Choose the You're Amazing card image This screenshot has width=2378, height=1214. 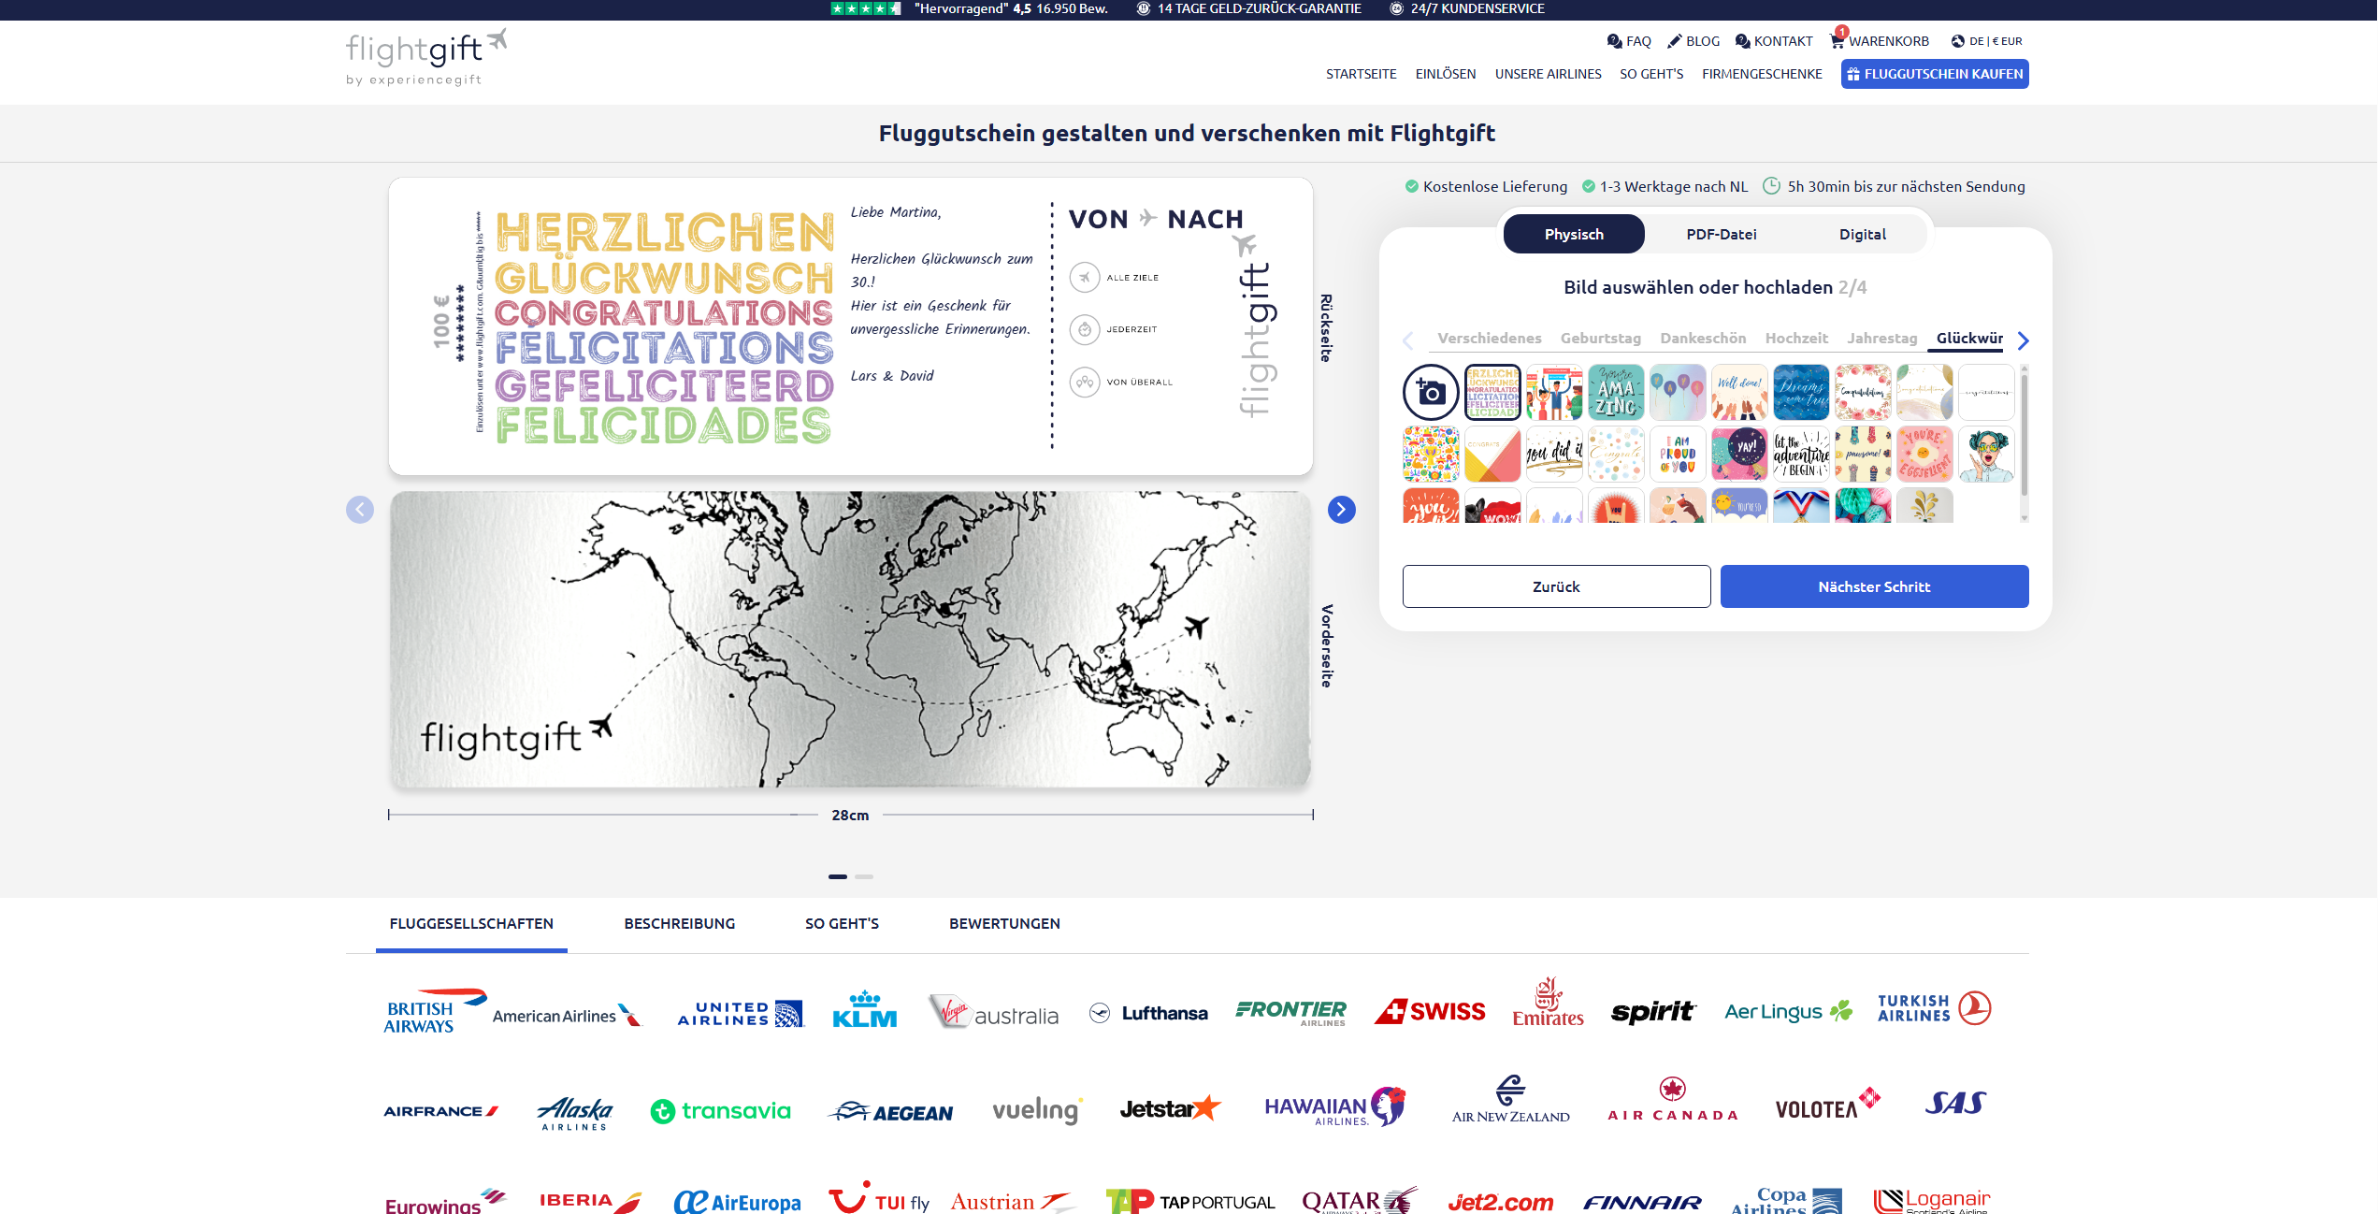1616,392
